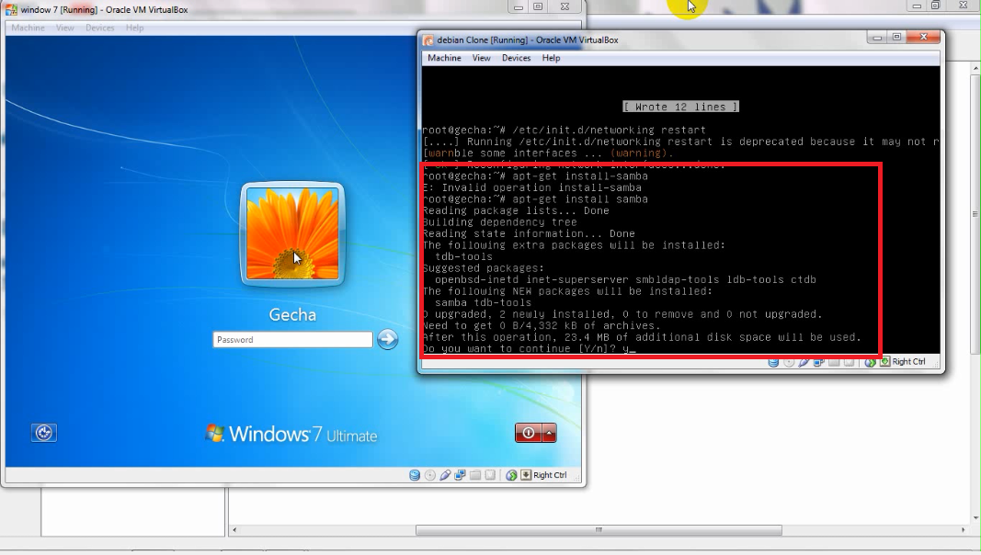Viewport: 981px width, 555px height.
Task: Click 'Right Ctrl' text in window 7 status bar
Action: tap(550, 475)
